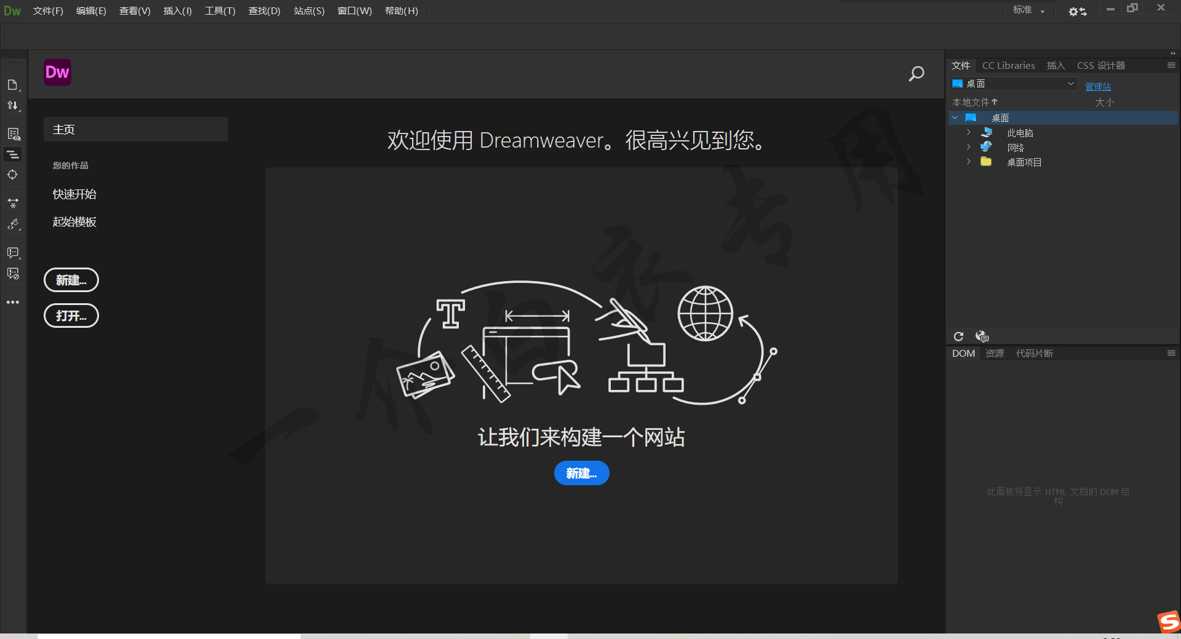Click the collapse code lines toolbar icon
This screenshot has height=639, width=1181.
pos(13,154)
